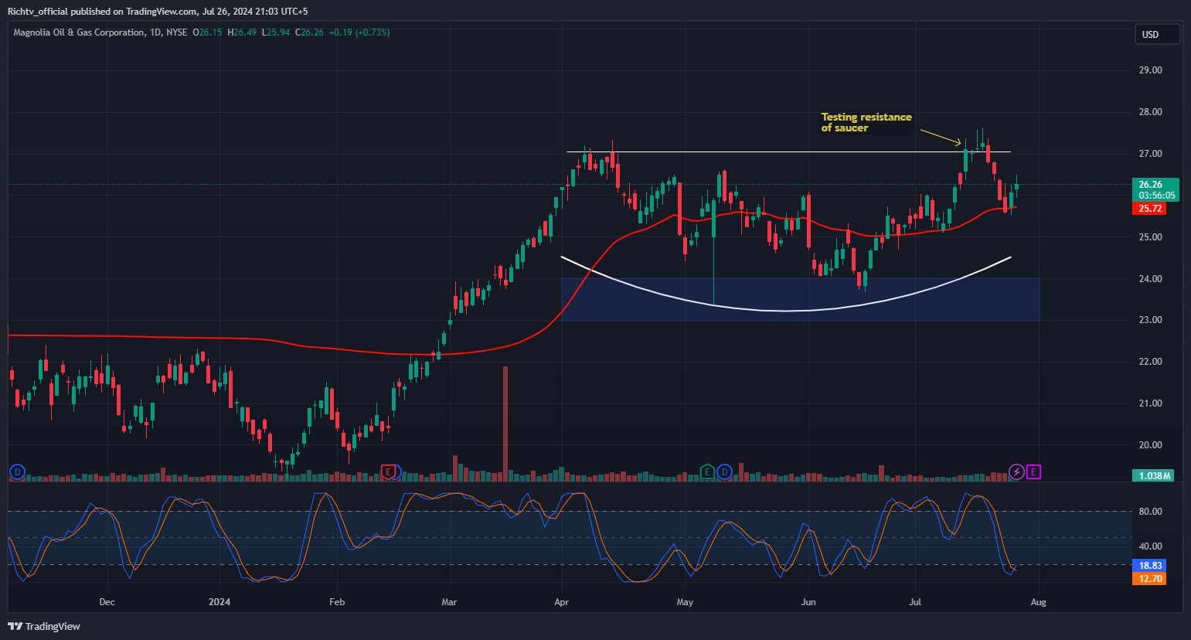
Task: Click the 21.00 price axis label
Action: (1150, 403)
